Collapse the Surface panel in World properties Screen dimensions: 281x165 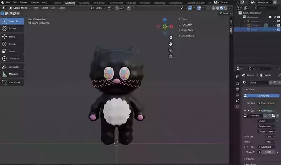[x=249, y=90]
